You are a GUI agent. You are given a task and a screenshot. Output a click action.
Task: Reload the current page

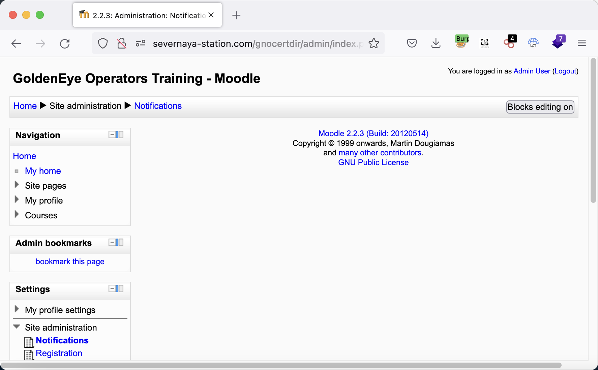(65, 43)
